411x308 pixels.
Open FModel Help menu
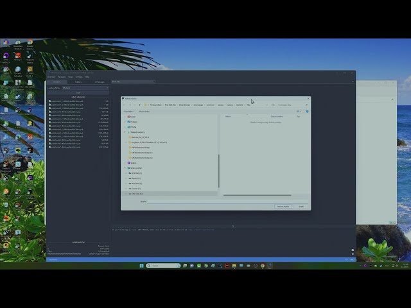click(87, 77)
